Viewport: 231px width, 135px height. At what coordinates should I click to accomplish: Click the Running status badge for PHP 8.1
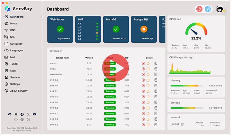(x=110, y=114)
